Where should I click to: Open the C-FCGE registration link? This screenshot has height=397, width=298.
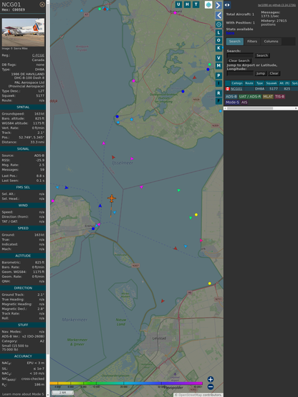[38, 55]
